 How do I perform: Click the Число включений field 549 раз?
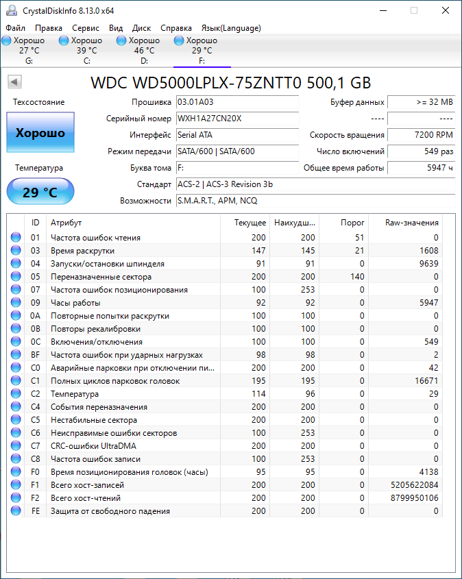click(x=421, y=151)
